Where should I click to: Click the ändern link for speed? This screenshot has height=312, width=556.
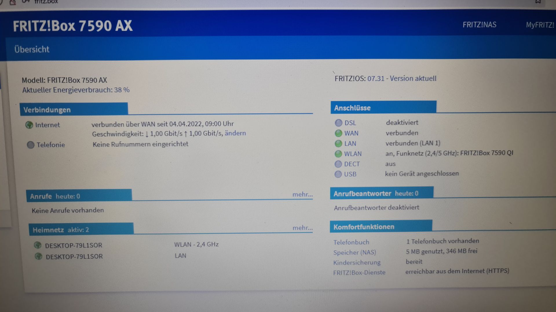pyautogui.click(x=235, y=133)
